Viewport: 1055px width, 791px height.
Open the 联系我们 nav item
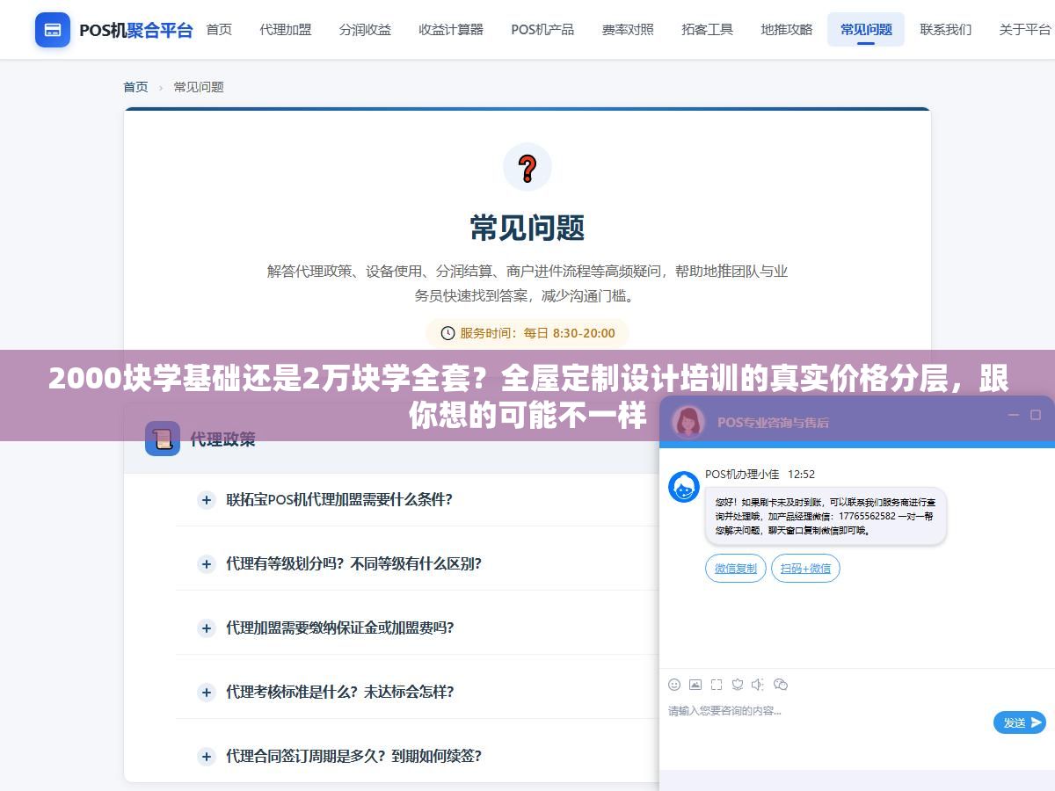946,30
